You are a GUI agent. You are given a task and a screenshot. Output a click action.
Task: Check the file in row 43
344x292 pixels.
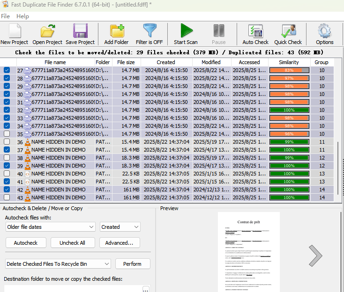(7, 197)
